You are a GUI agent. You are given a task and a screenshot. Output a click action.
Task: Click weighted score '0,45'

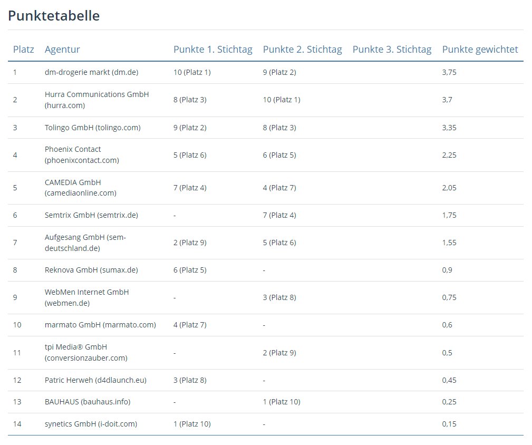(x=449, y=380)
